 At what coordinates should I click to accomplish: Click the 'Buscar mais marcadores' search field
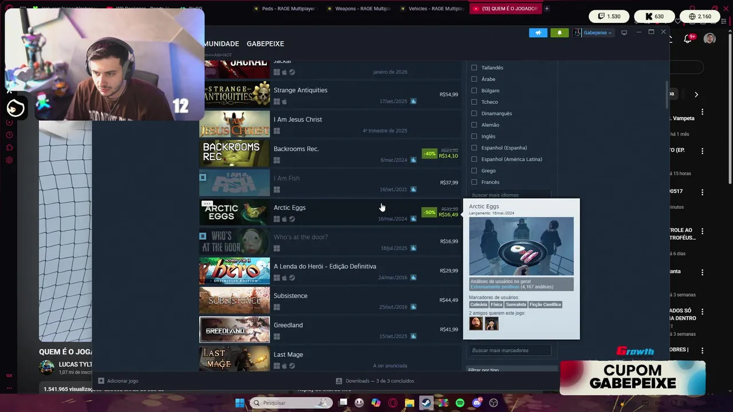tap(510, 350)
